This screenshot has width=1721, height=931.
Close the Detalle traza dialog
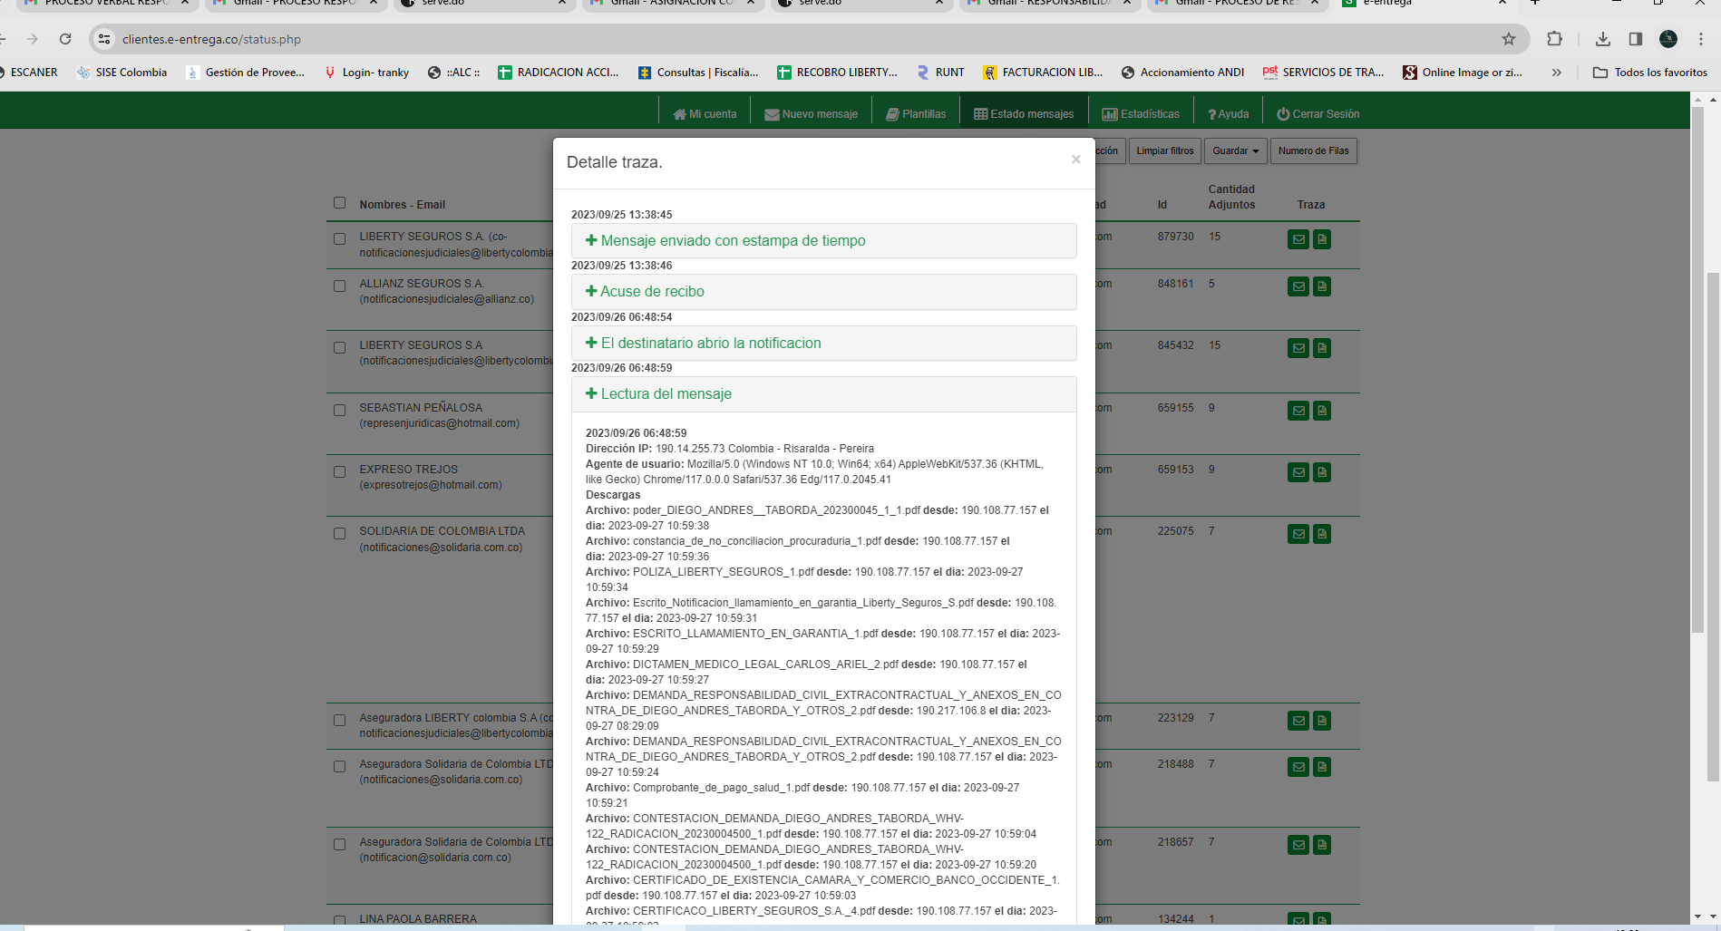[x=1075, y=160]
